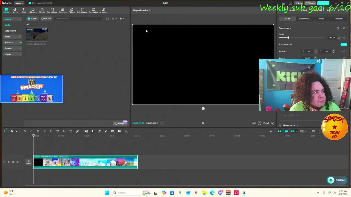Click the timeline playhead marker

click(34, 135)
